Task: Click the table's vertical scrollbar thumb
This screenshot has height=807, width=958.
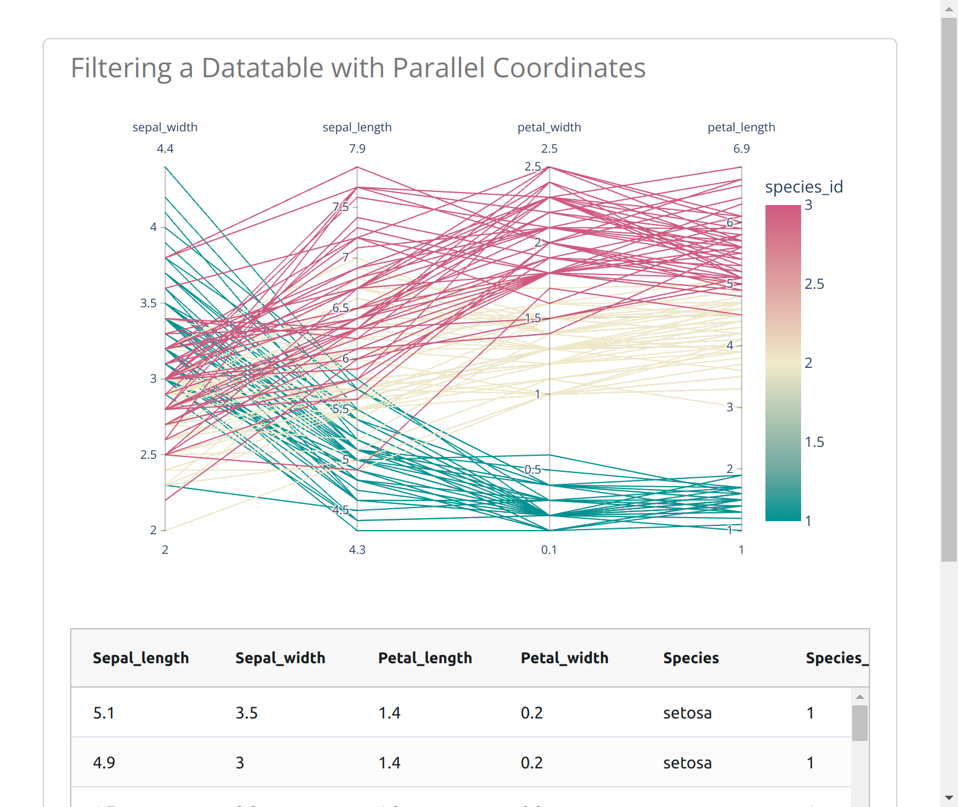Action: click(859, 723)
